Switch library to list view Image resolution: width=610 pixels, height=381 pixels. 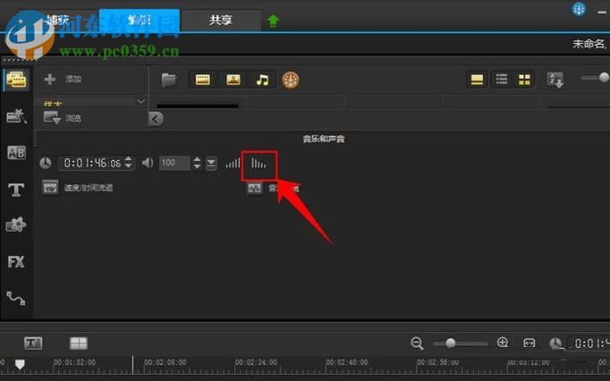tap(502, 80)
